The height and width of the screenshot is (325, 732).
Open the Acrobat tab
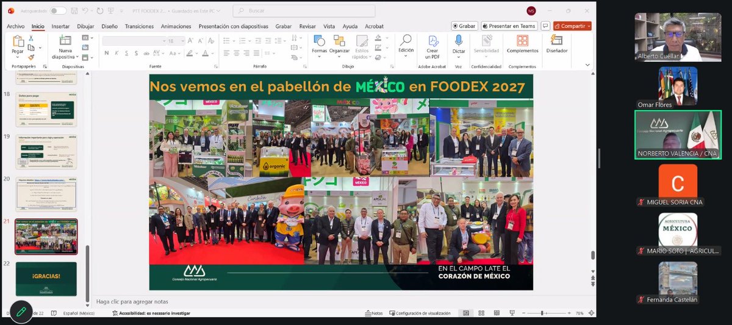point(375,26)
